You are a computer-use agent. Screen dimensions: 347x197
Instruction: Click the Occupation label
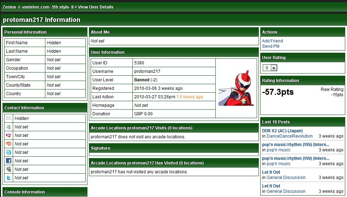(17, 68)
